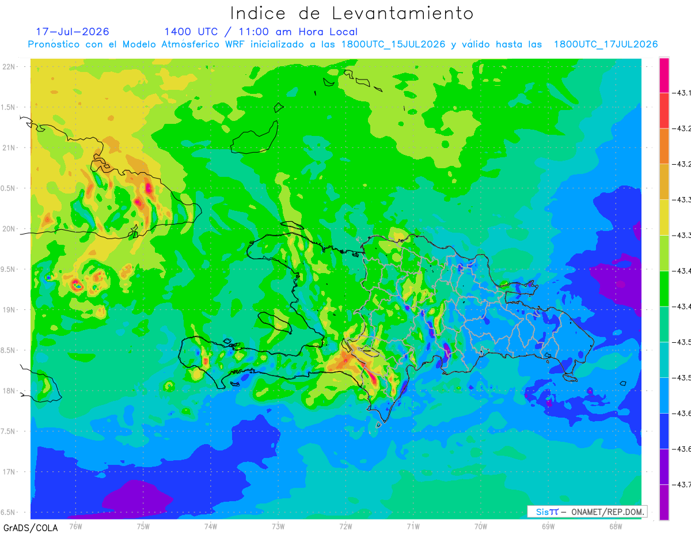This screenshot has width=691, height=534.
Task: Click the '20N' latitude label
Action: (10, 229)
